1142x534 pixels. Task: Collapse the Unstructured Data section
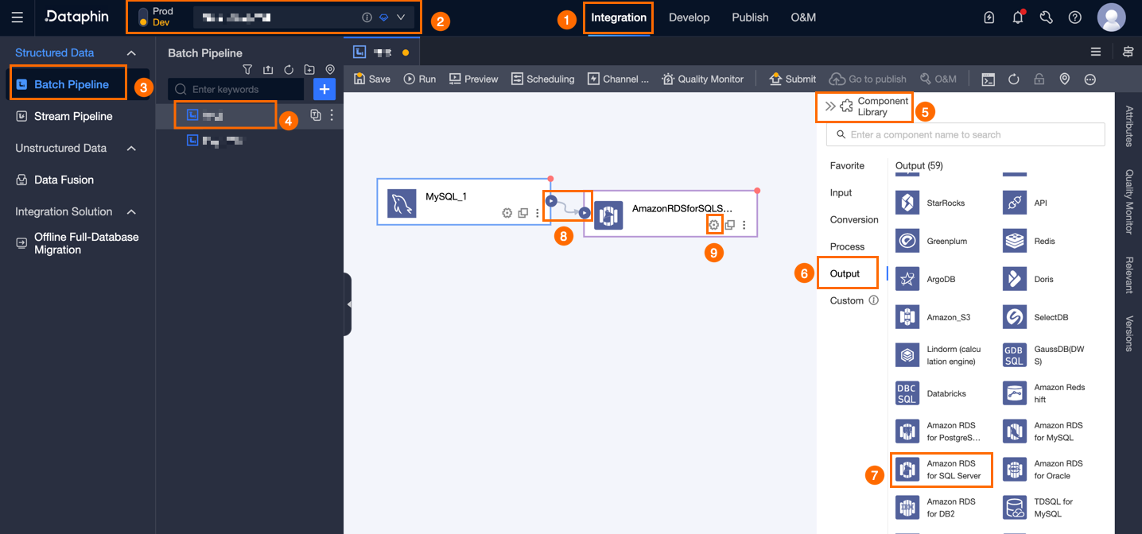[132, 148]
